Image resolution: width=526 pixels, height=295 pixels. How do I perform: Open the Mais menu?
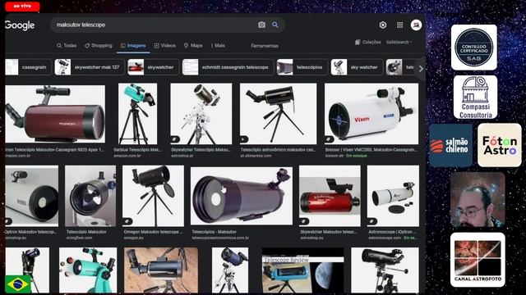click(218, 46)
